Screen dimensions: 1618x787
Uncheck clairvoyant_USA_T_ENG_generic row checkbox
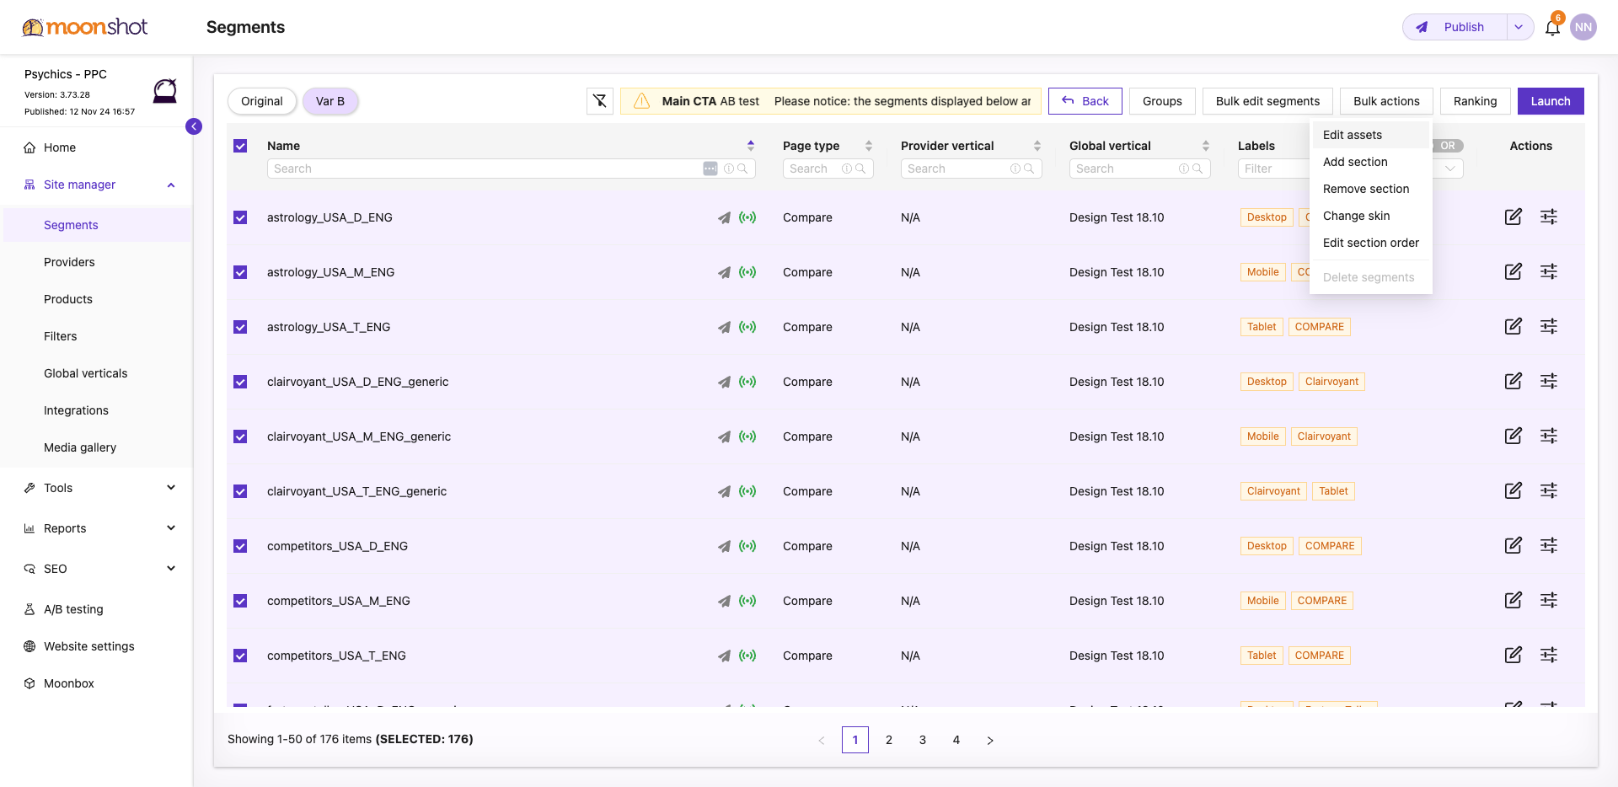pyautogui.click(x=240, y=491)
